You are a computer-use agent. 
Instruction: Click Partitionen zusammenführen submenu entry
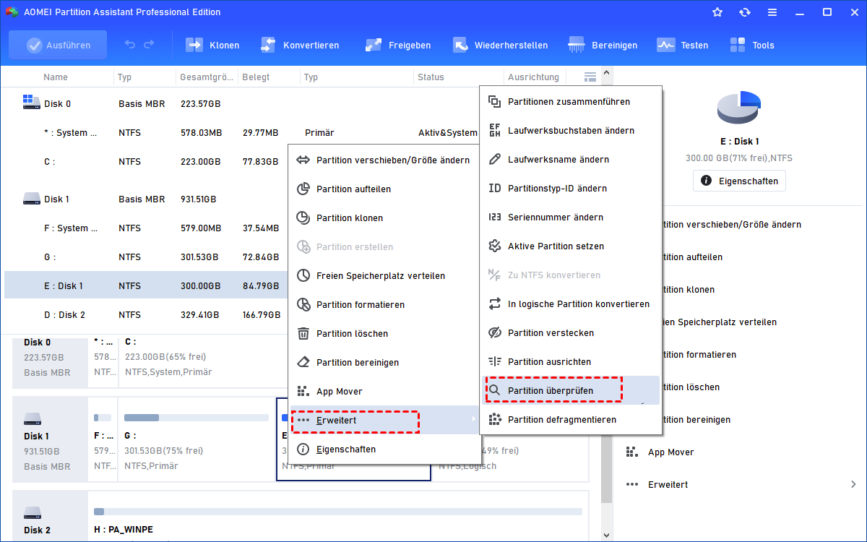point(571,102)
